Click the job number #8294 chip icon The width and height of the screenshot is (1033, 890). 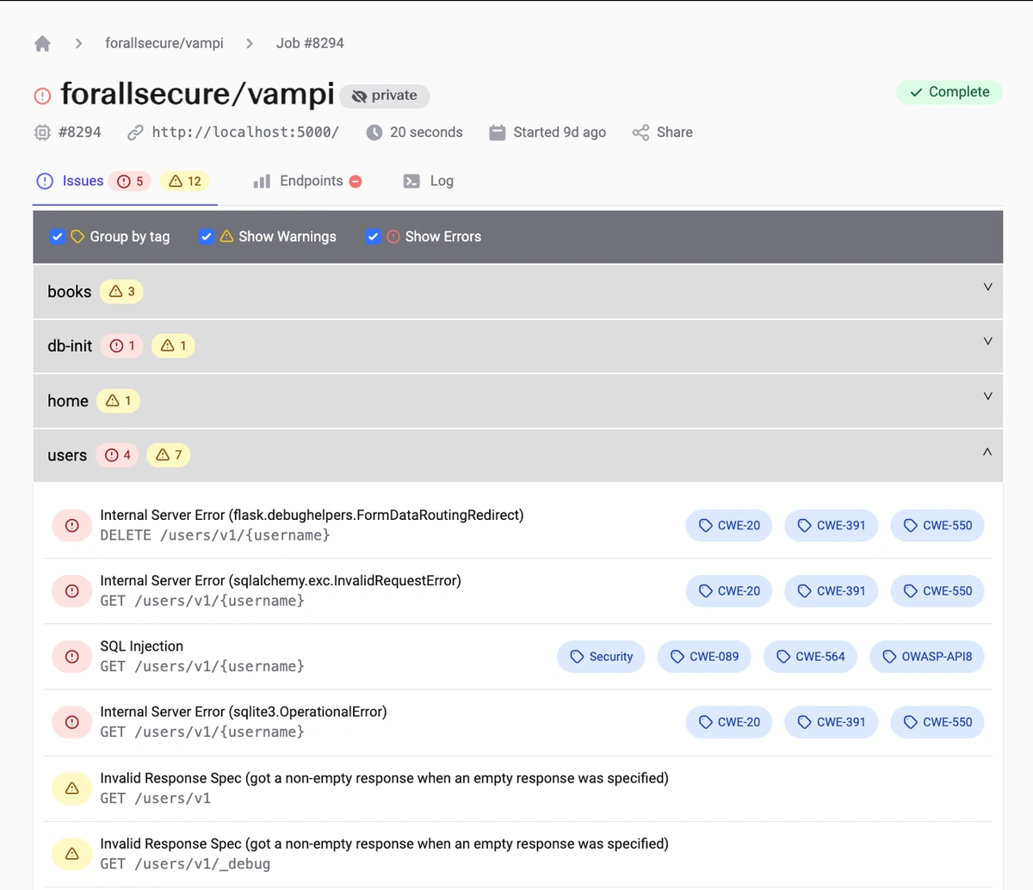click(x=42, y=133)
